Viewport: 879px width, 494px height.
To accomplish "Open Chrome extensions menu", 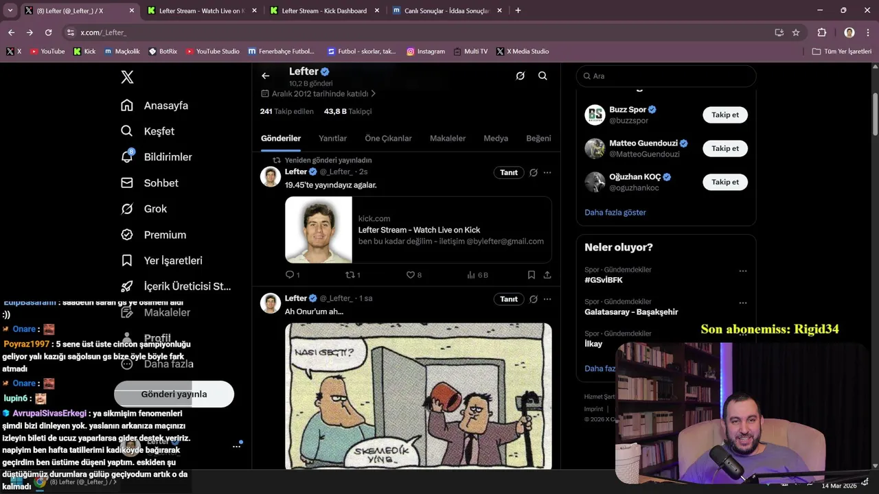I will point(821,32).
